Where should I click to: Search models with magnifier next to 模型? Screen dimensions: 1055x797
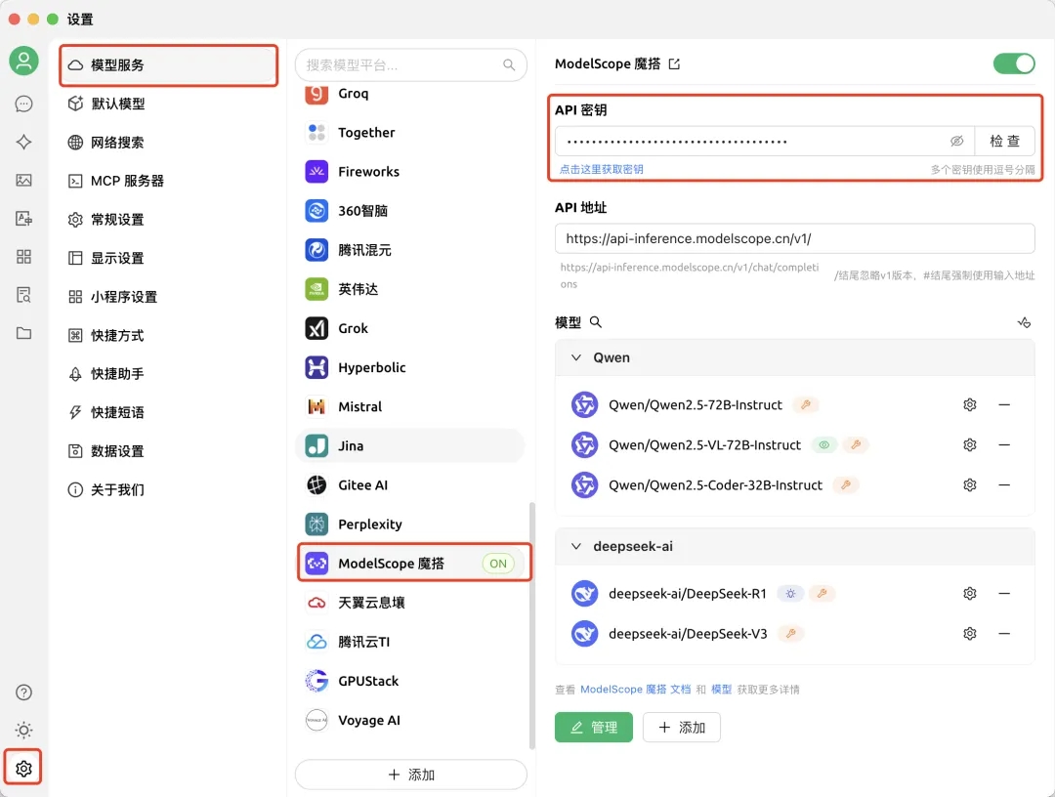tap(596, 322)
